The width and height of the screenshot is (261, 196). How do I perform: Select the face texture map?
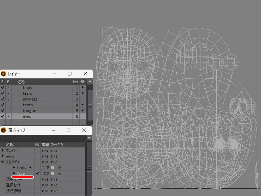21,173
